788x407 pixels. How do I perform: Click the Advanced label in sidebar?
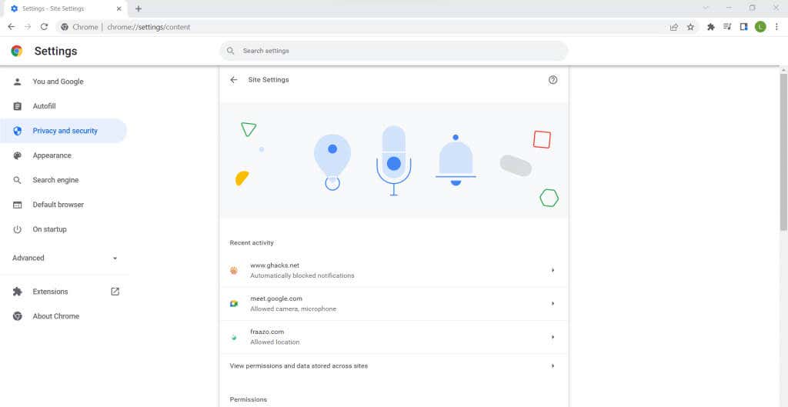(x=28, y=259)
